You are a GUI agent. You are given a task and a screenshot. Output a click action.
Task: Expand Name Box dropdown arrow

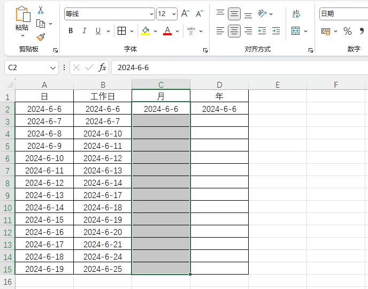click(53, 68)
